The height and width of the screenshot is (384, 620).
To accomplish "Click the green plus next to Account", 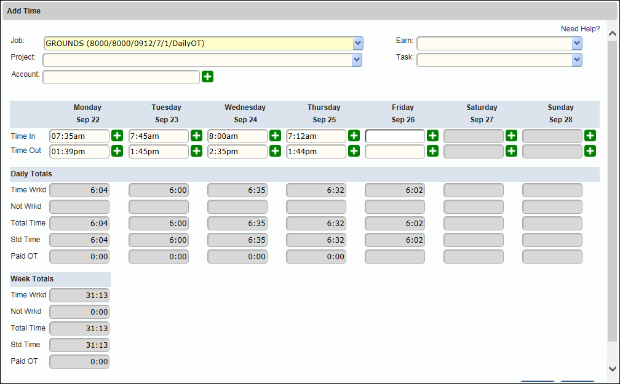I will pyautogui.click(x=208, y=77).
